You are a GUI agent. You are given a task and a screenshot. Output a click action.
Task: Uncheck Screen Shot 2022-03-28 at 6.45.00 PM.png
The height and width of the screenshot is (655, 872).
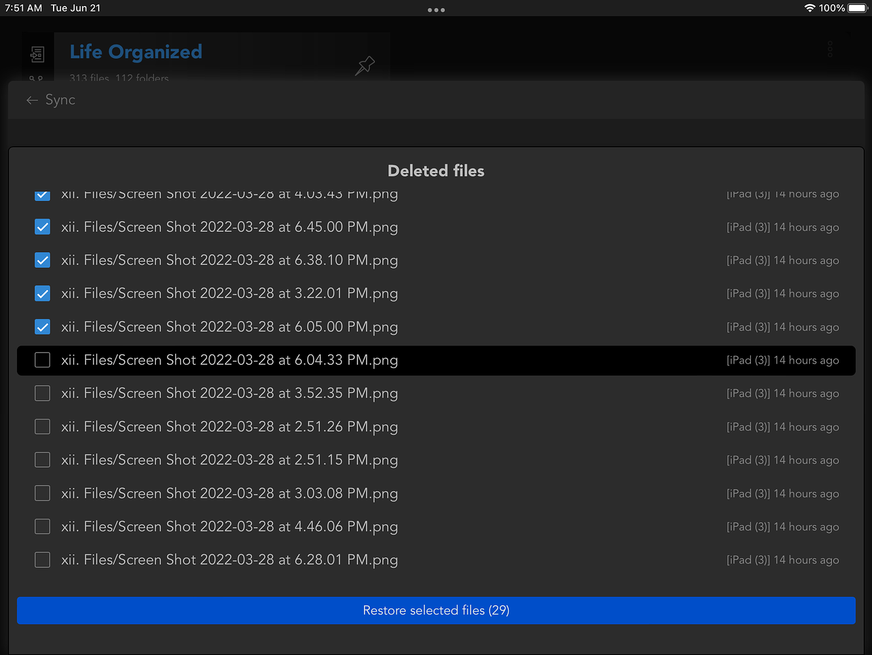[42, 227]
